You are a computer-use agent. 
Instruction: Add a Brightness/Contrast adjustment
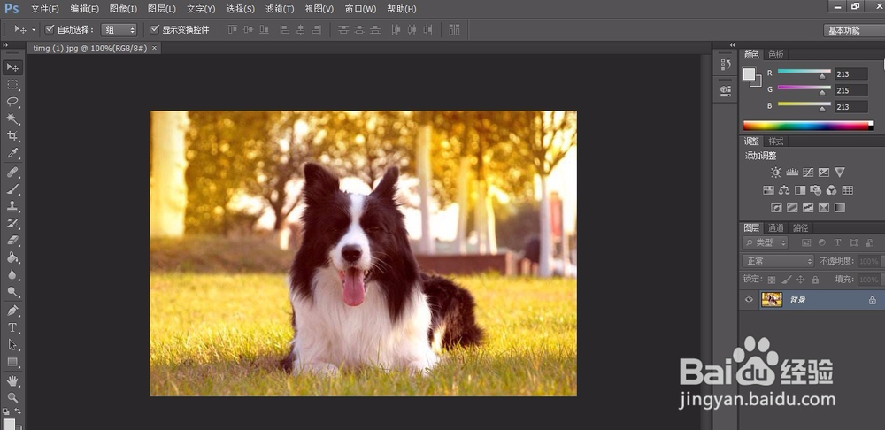[776, 173]
